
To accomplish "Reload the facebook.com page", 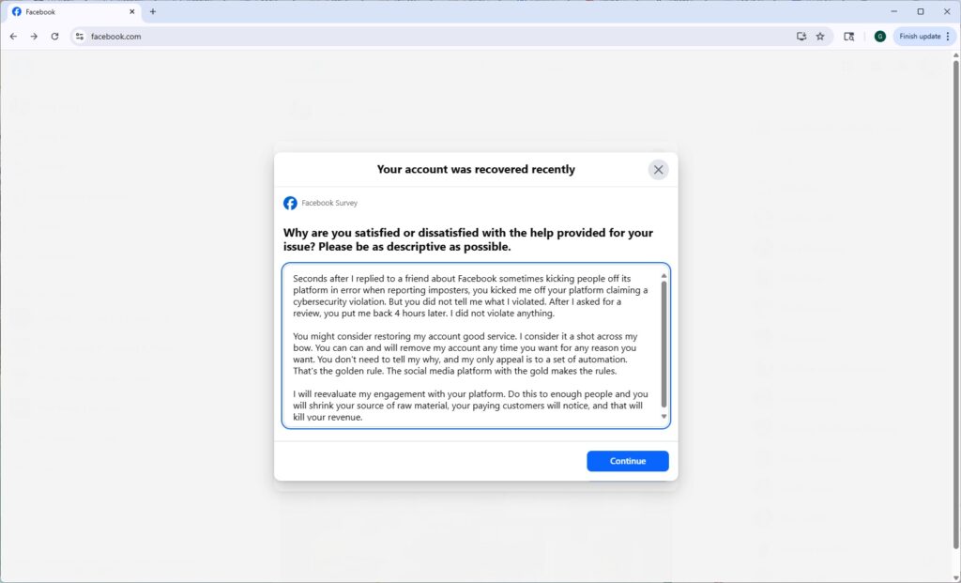I will tap(54, 36).
